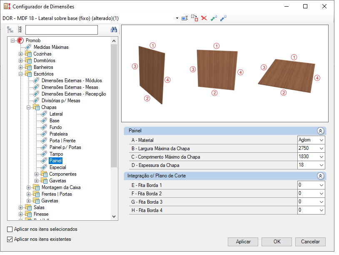Click the Aplicar button
This screenshot has height=255, width=339.
pyautogui.click(x=243, y=242)
